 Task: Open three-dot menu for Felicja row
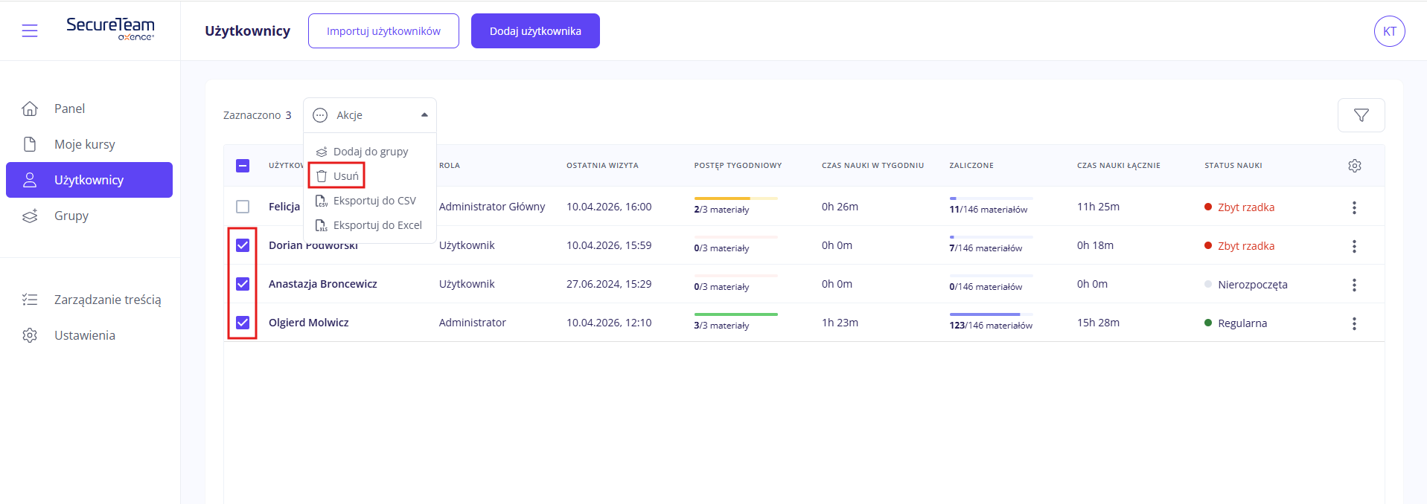point(1354,207)
